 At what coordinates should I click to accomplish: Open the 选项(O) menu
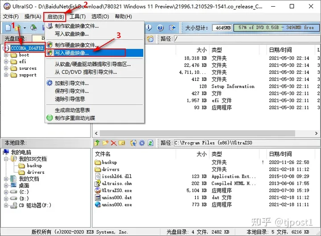point(100,16)
